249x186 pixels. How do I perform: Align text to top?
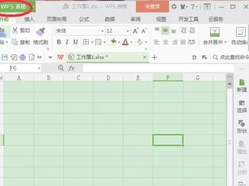tap(157, 30)
